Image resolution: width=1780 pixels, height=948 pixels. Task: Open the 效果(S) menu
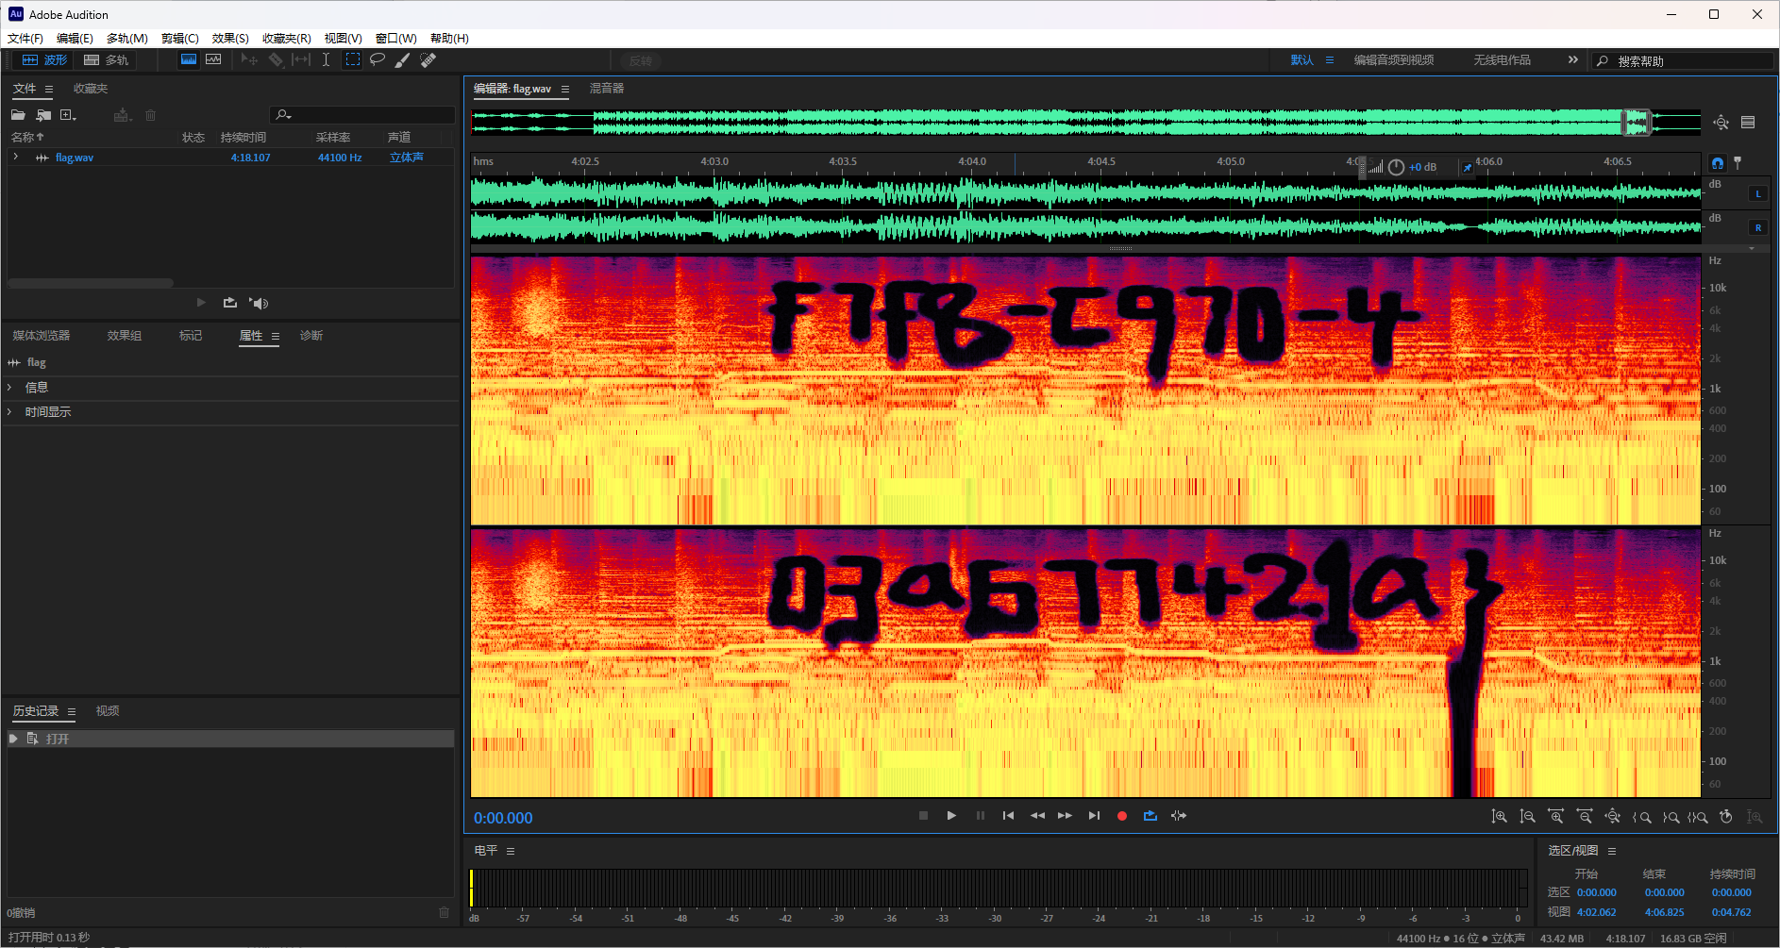[230, 39]
